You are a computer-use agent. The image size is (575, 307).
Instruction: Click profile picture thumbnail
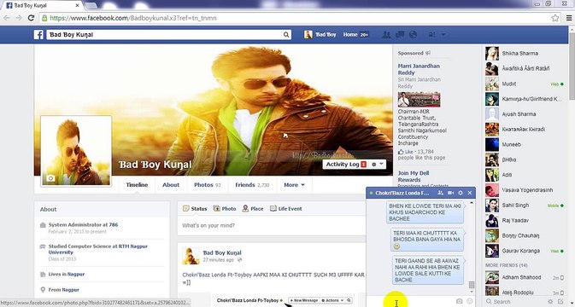[x=76, y=151]
